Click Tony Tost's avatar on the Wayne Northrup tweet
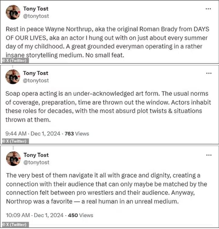Viewport: 219px width, 229px height. coord(13,12)
